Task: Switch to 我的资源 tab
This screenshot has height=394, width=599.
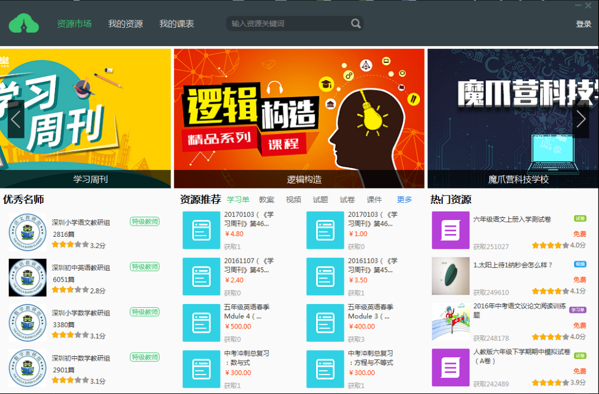Action: (x=126, y=24)
